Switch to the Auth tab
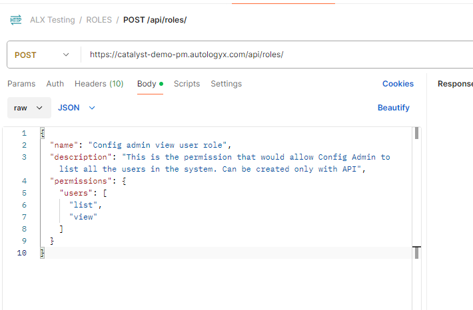The width and height of the screenshot is (473, 310). [55, 84]
